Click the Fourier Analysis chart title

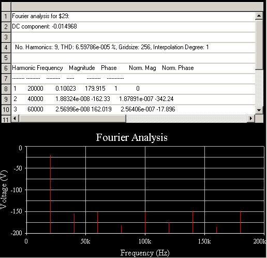coord(132,138)
